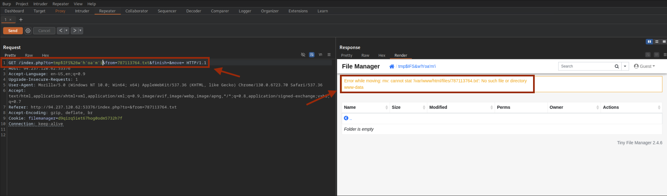This screenshot has height=196, width=667.
Task: Switch to side-by-side layout view
Action: click(649, 42)
